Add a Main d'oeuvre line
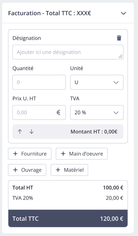 pyautogui.click(x=82, y=154)
